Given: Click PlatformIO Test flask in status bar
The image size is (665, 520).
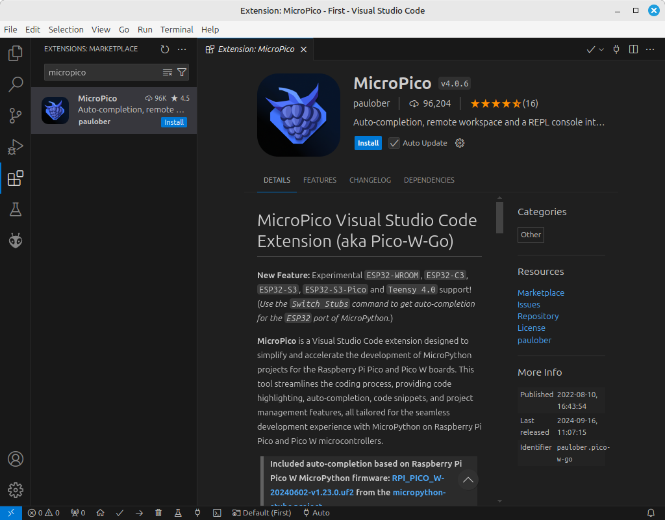Looking at the screenshot, I should click(178, 513).
